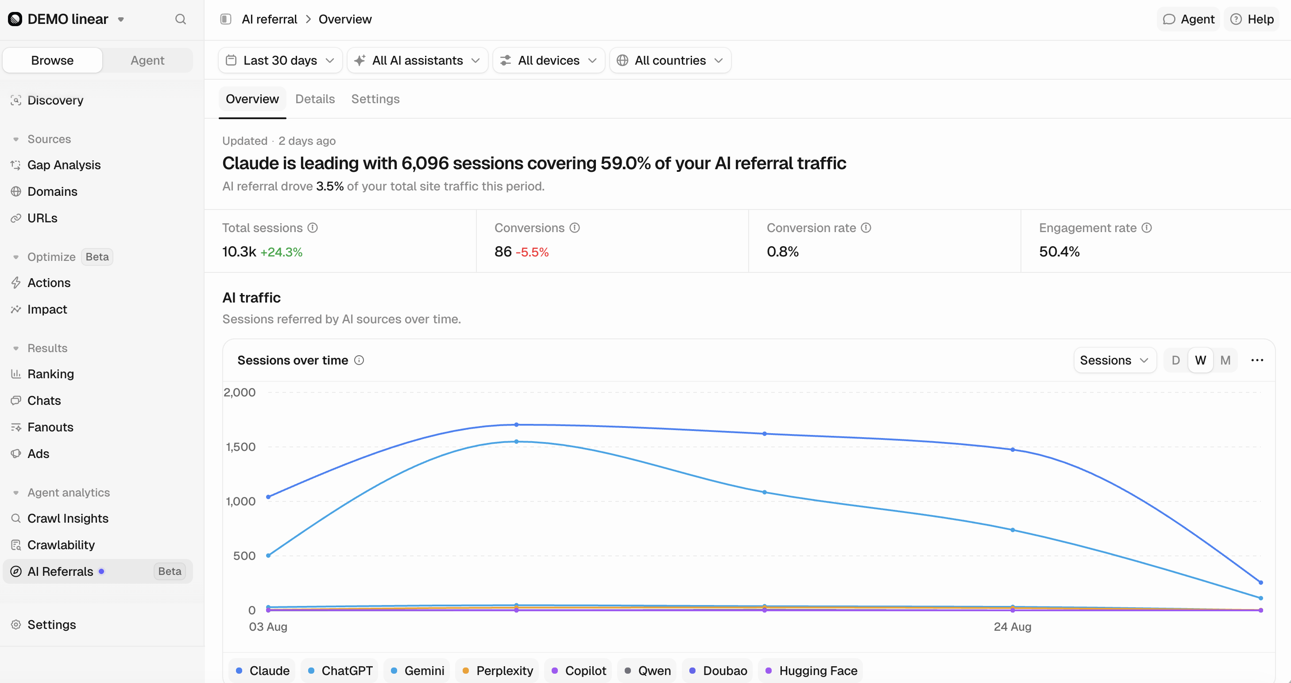Screen dimensions: 1291x683
Task: Click the Sessions over time info icon
Action: (359, 360)
